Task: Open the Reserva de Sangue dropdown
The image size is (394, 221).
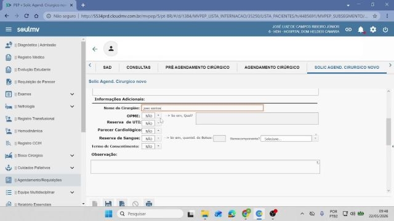Action: click(x=158, y=138)
